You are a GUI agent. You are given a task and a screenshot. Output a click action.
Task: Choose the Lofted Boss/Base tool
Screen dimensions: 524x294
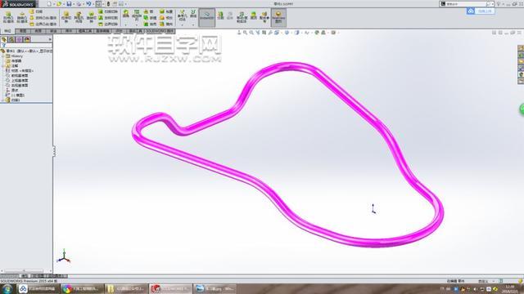43,18
